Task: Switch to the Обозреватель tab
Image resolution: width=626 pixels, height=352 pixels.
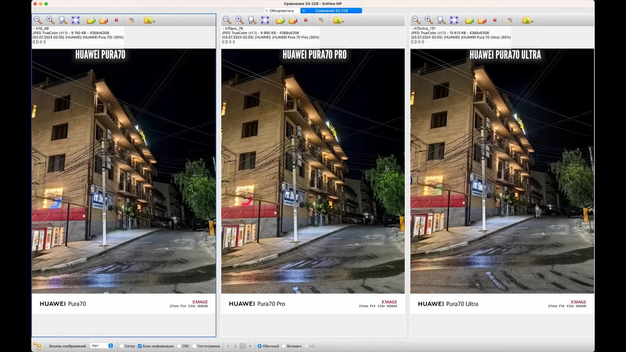Action: pyautogui.click(x=282, y=11)
